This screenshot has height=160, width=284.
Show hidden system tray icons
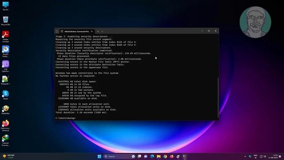[245, 156]
